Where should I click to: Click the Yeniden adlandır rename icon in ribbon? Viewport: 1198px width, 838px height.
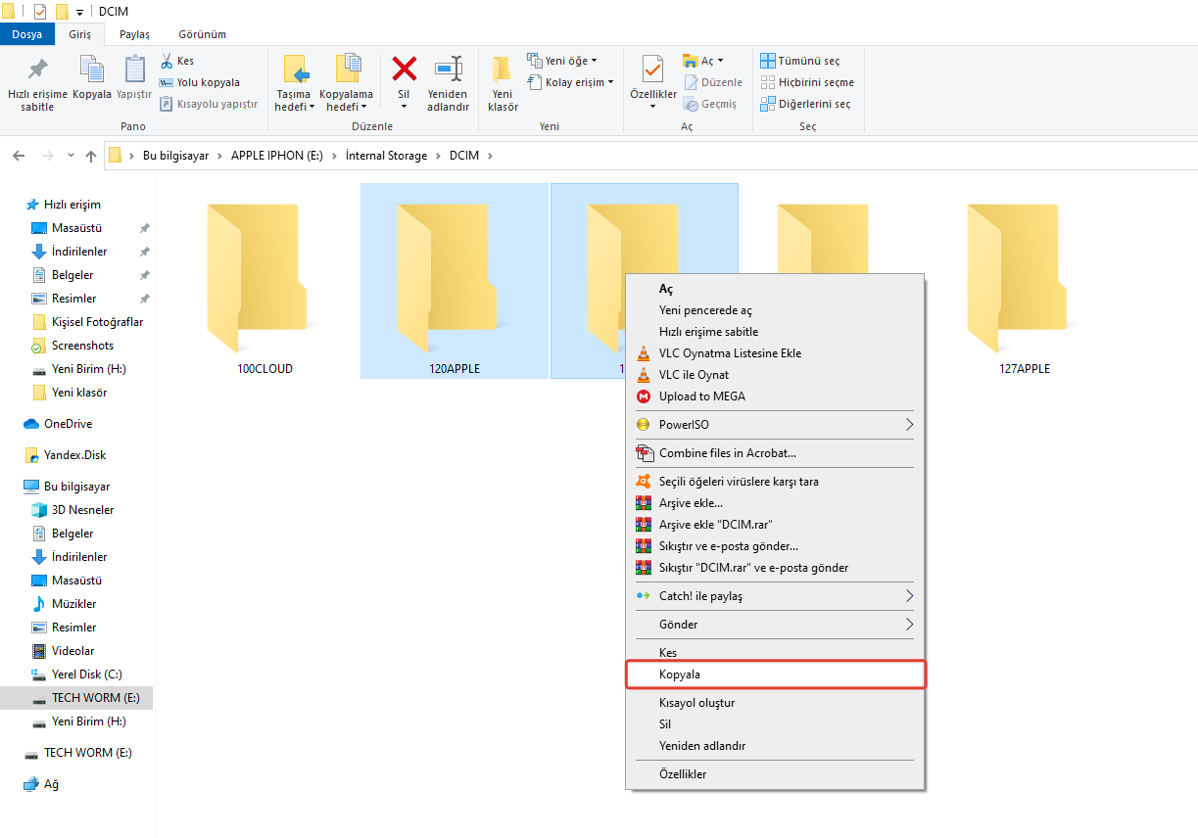pos(449,70)
